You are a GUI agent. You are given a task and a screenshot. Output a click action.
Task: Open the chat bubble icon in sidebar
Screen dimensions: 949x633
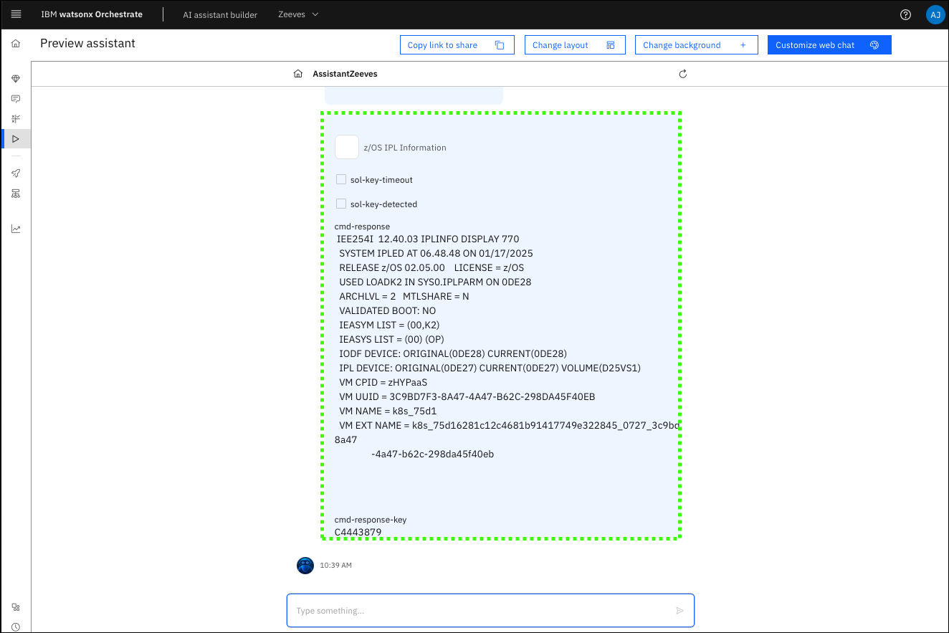click(16, 99)
